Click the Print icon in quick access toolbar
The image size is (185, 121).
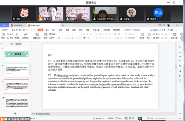tap(20, 30)
